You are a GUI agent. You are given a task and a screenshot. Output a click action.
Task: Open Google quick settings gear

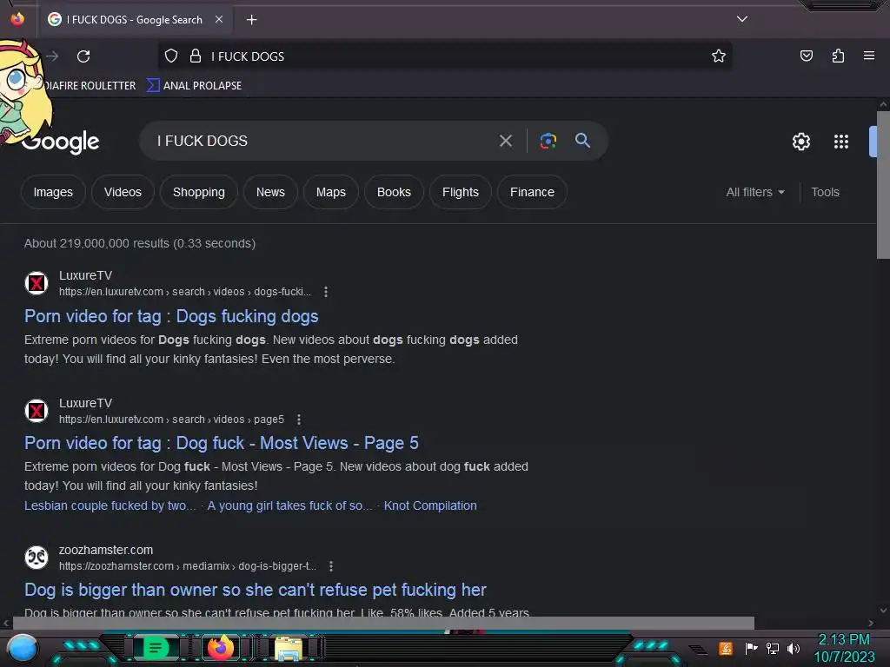[x=800, y=142]
